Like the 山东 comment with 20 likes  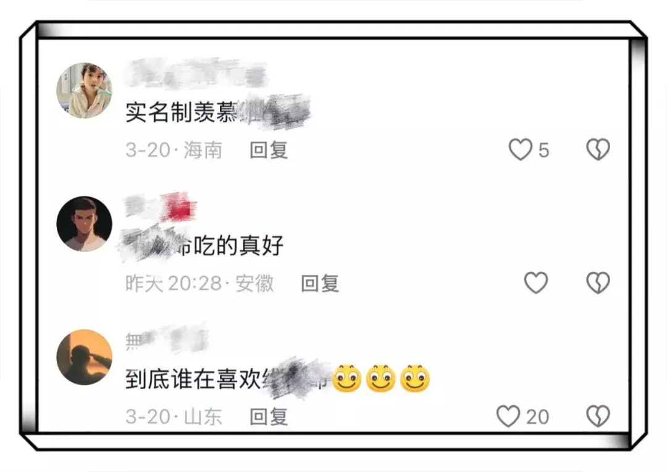tap(508, 416)
